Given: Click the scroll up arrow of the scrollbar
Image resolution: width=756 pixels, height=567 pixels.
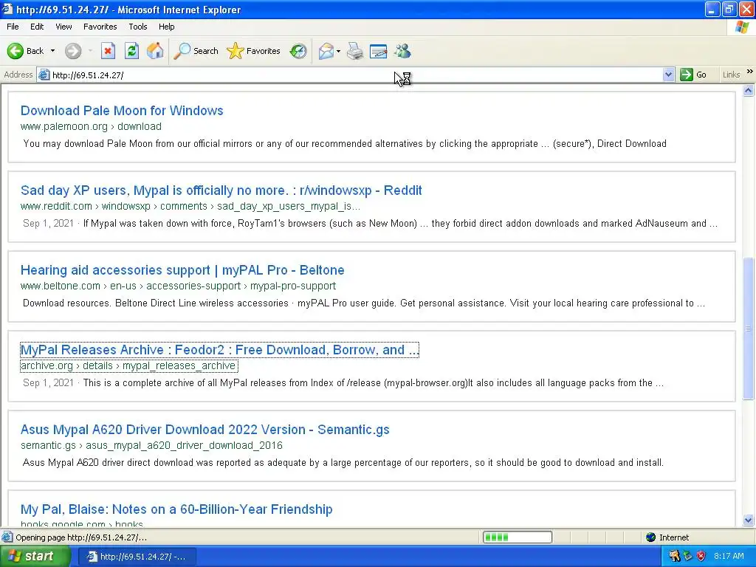Looking at the screenshot, I should [749, 91].
